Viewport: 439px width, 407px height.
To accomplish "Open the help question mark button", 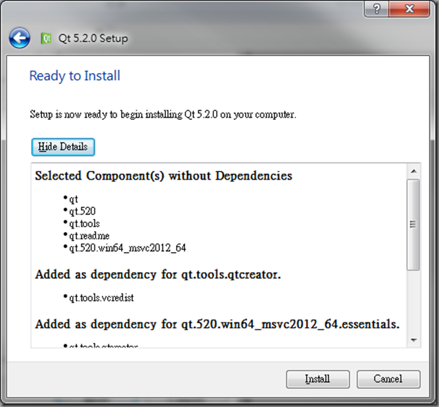I will (376, 9).
